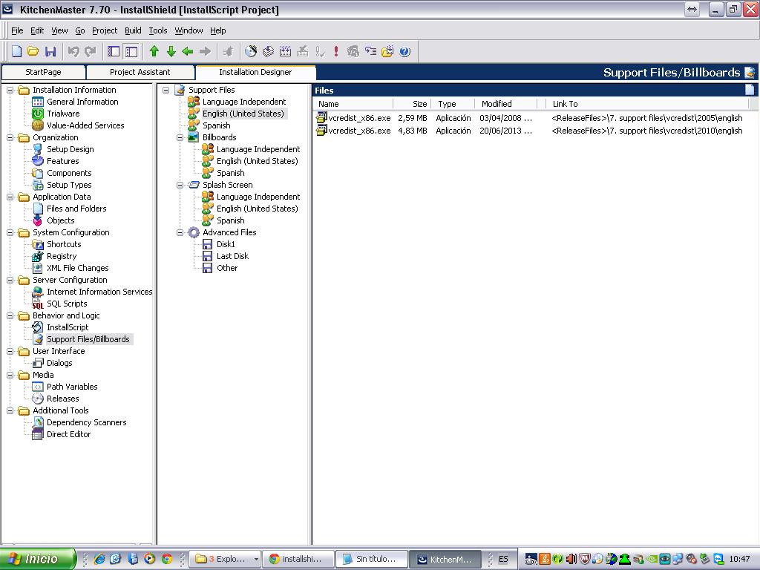Open help with blue question mark icon
Image resolution: width=760 pixels, height=570 pixels.
click(x=405, y=51)
